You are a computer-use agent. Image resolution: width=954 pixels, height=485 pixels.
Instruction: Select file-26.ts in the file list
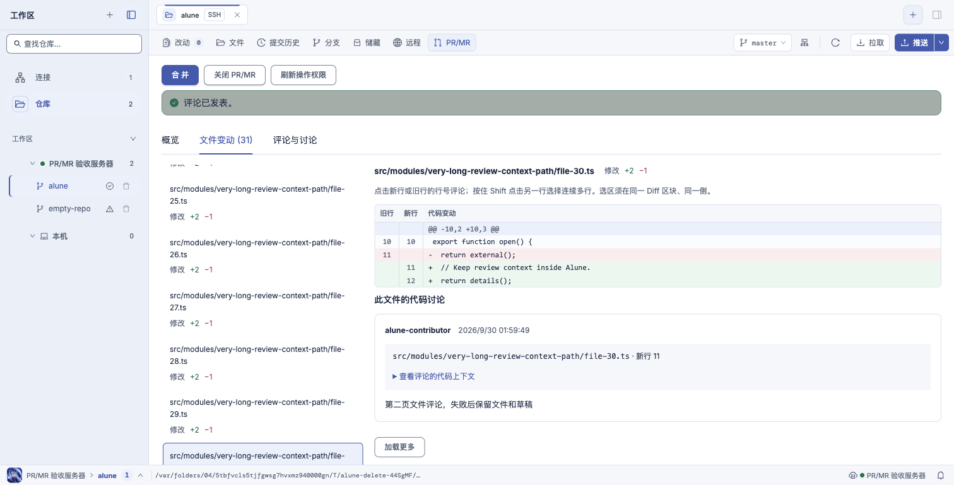263,255
